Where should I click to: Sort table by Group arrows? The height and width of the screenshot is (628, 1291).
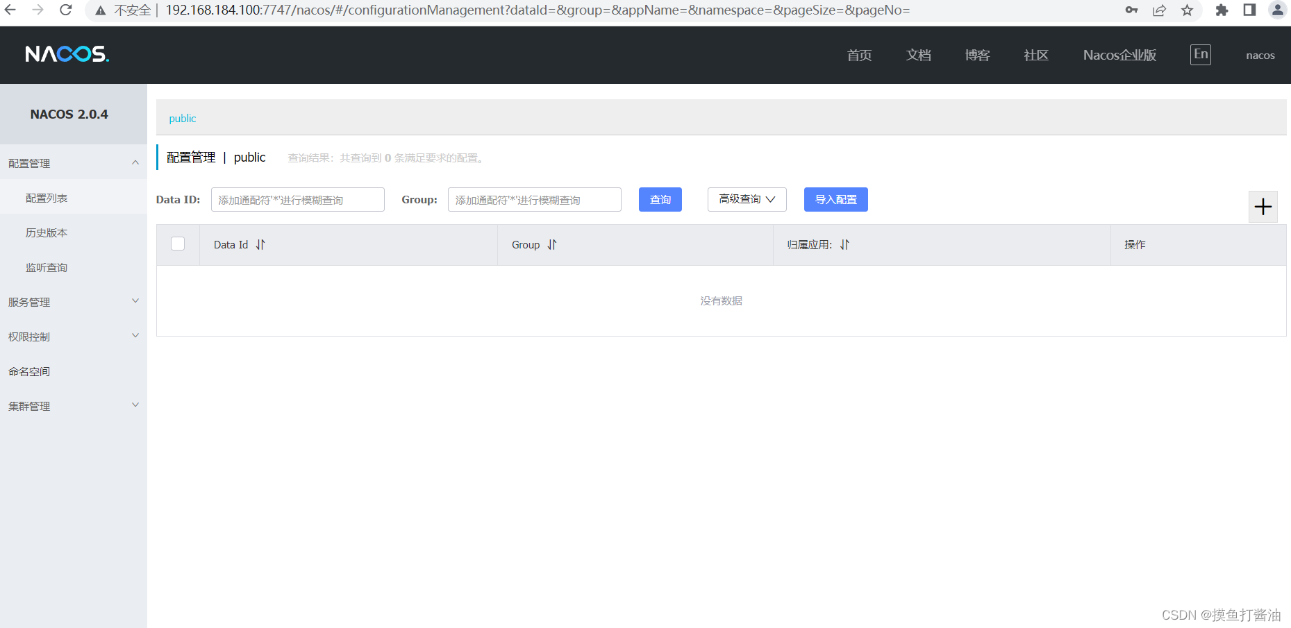(x=552, y=244)
